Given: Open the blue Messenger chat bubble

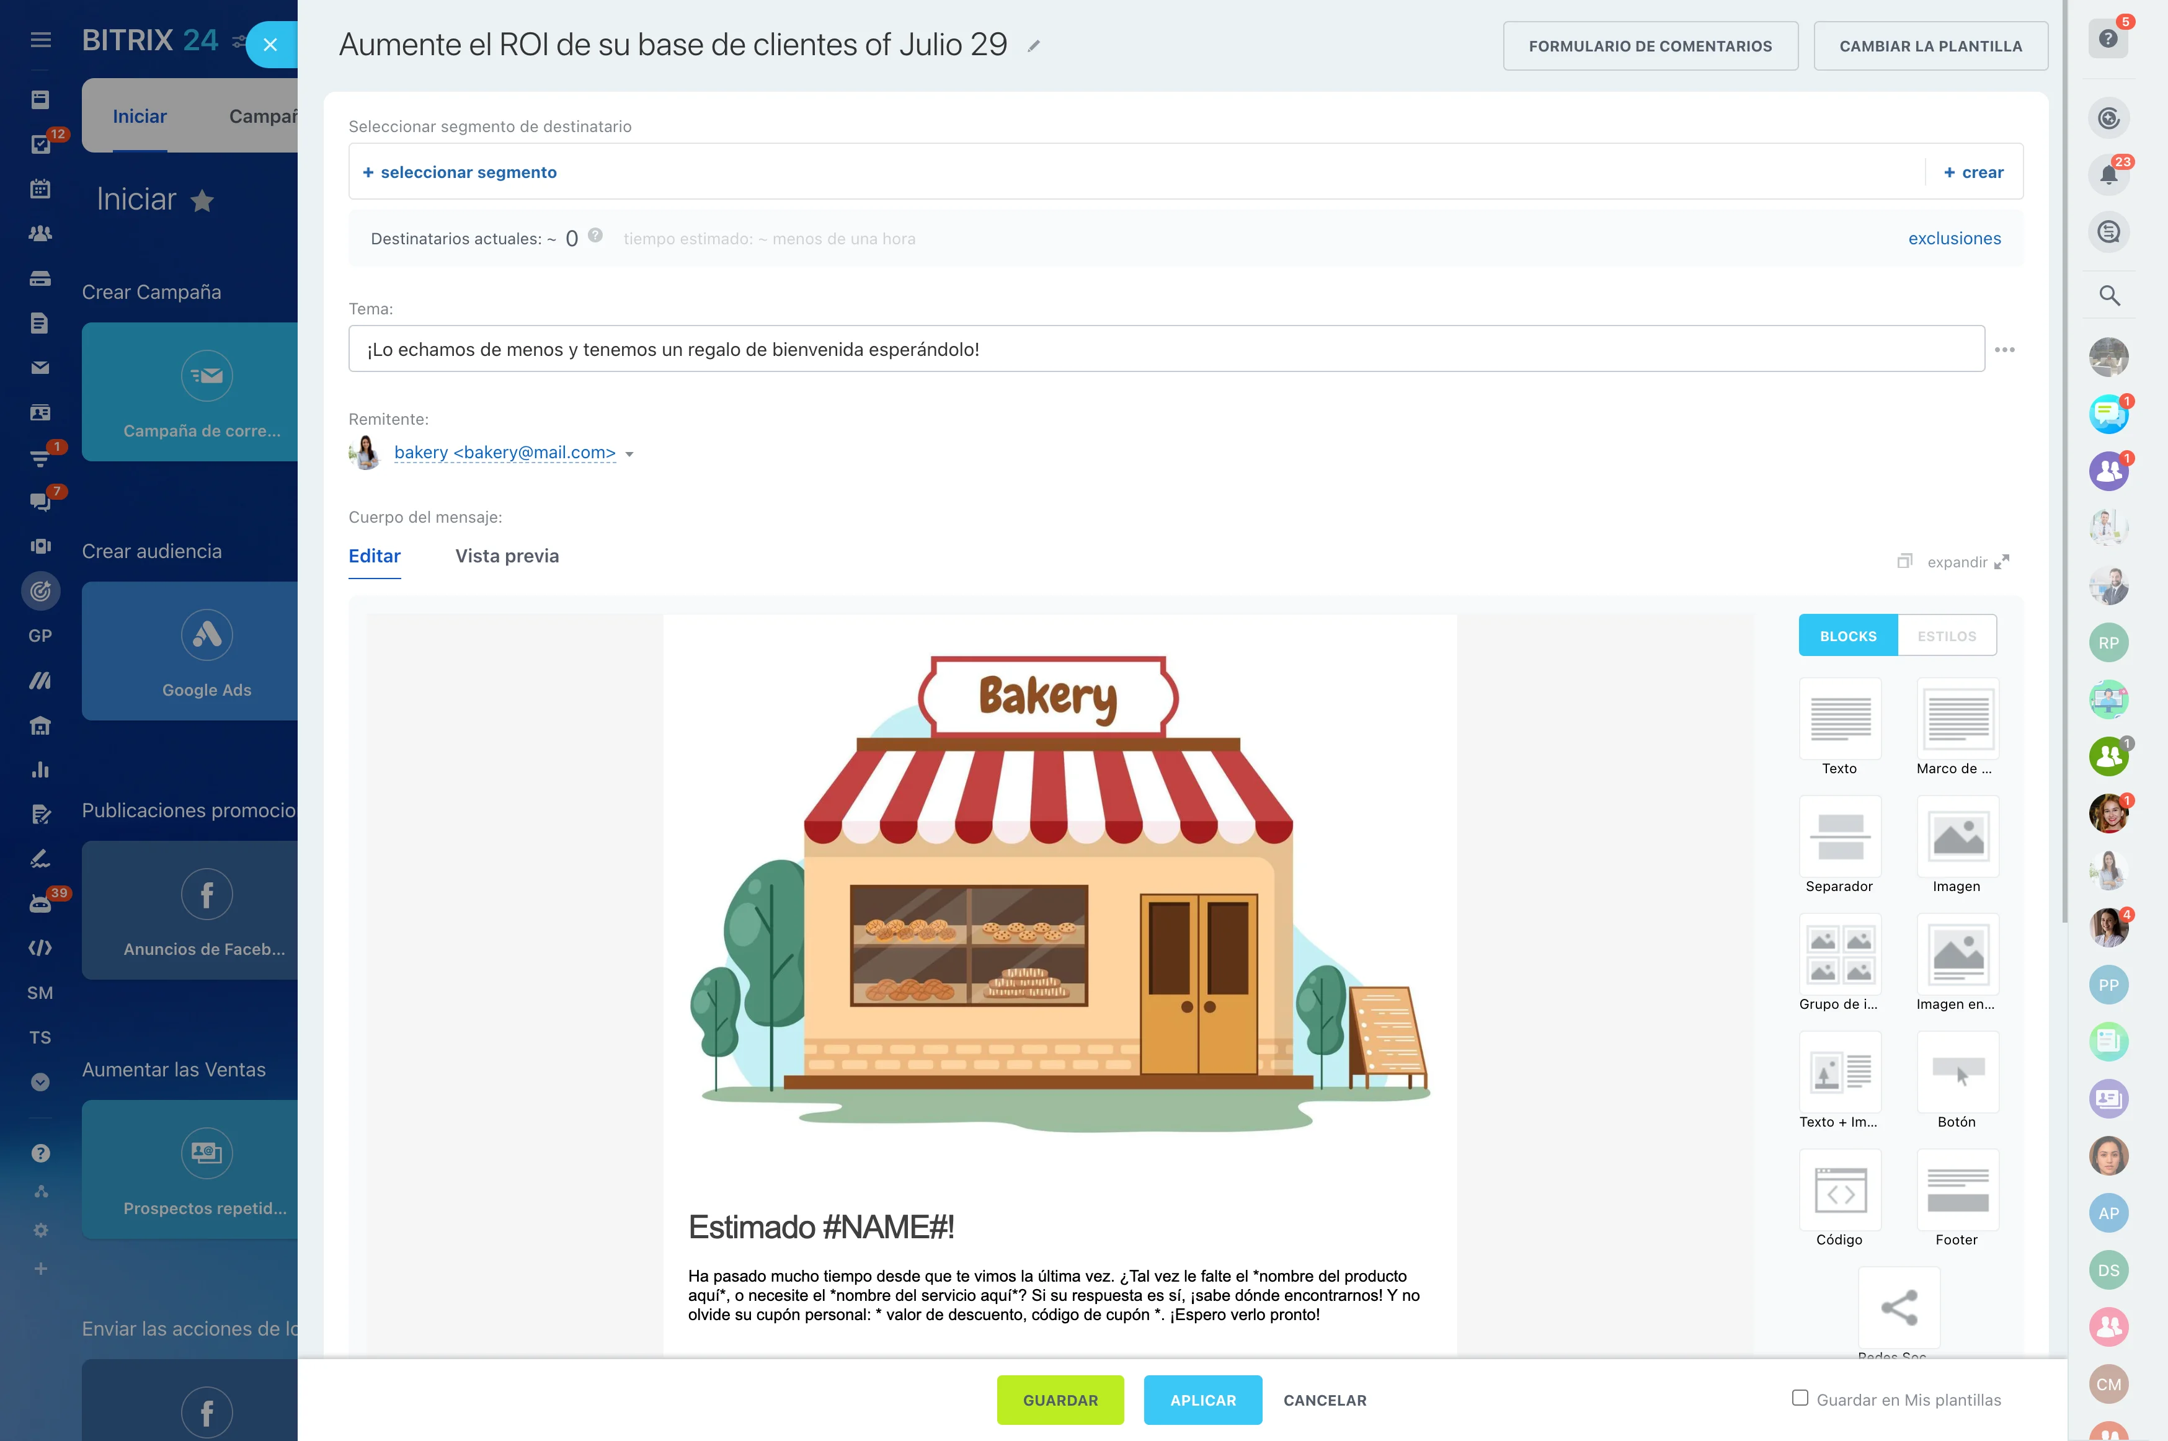Looking at the screenshot, I should click(2108, 414).
